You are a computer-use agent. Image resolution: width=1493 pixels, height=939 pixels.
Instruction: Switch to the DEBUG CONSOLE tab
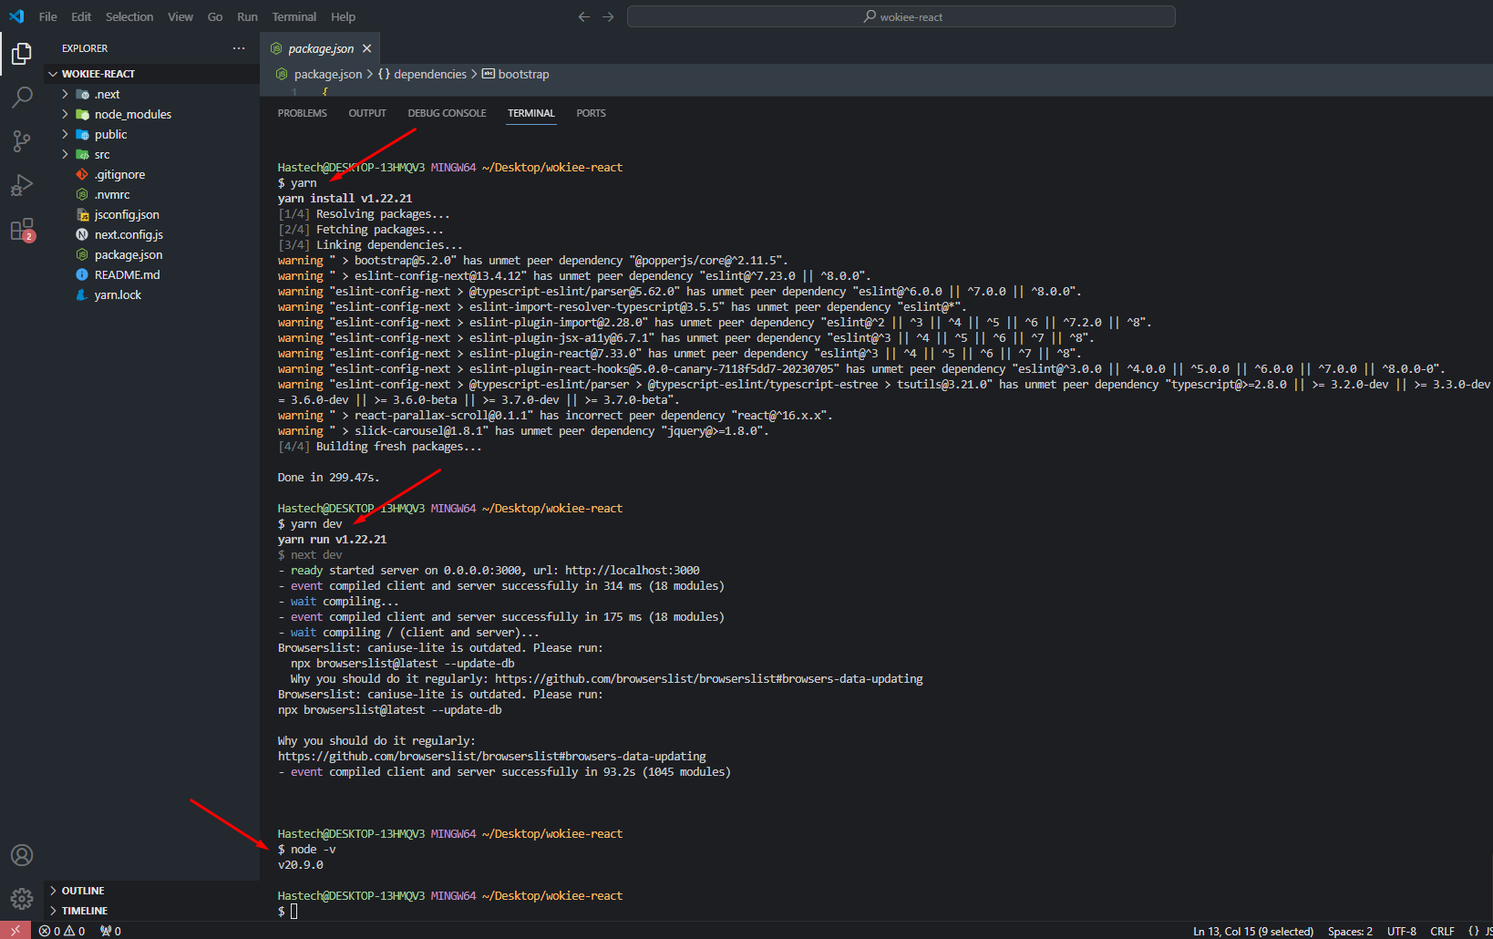point(447,113)
